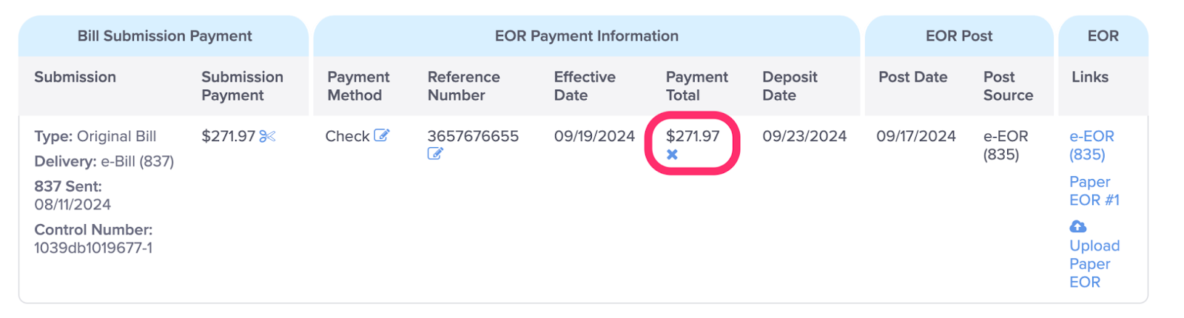Click the cloud upload icon
The width and height of the screenshot is (1184, 318).
[1078, 226]
